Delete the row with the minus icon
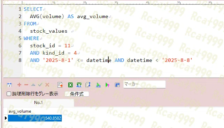This screenshot has height=128, width=224. (26, 85)
